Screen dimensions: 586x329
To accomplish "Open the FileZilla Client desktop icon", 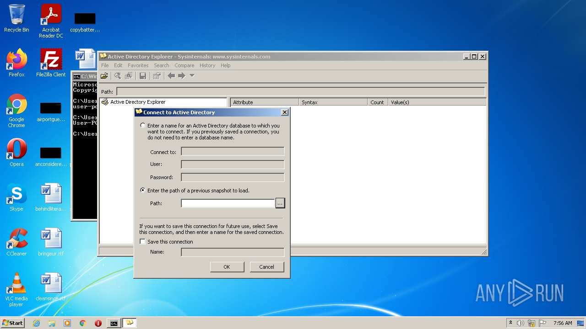I will click(x=51, y=63).
